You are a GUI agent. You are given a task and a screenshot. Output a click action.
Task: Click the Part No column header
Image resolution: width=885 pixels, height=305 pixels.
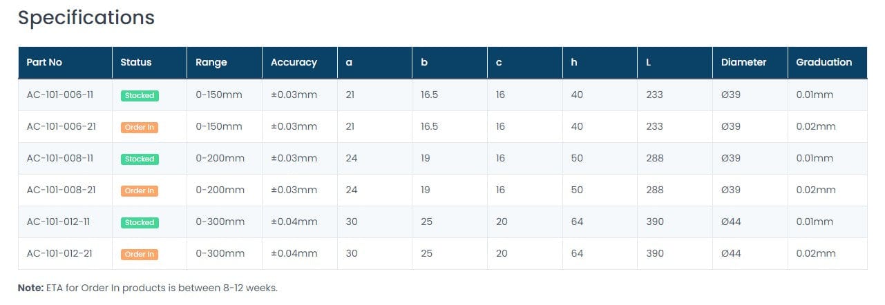click(x=44, y=62)
